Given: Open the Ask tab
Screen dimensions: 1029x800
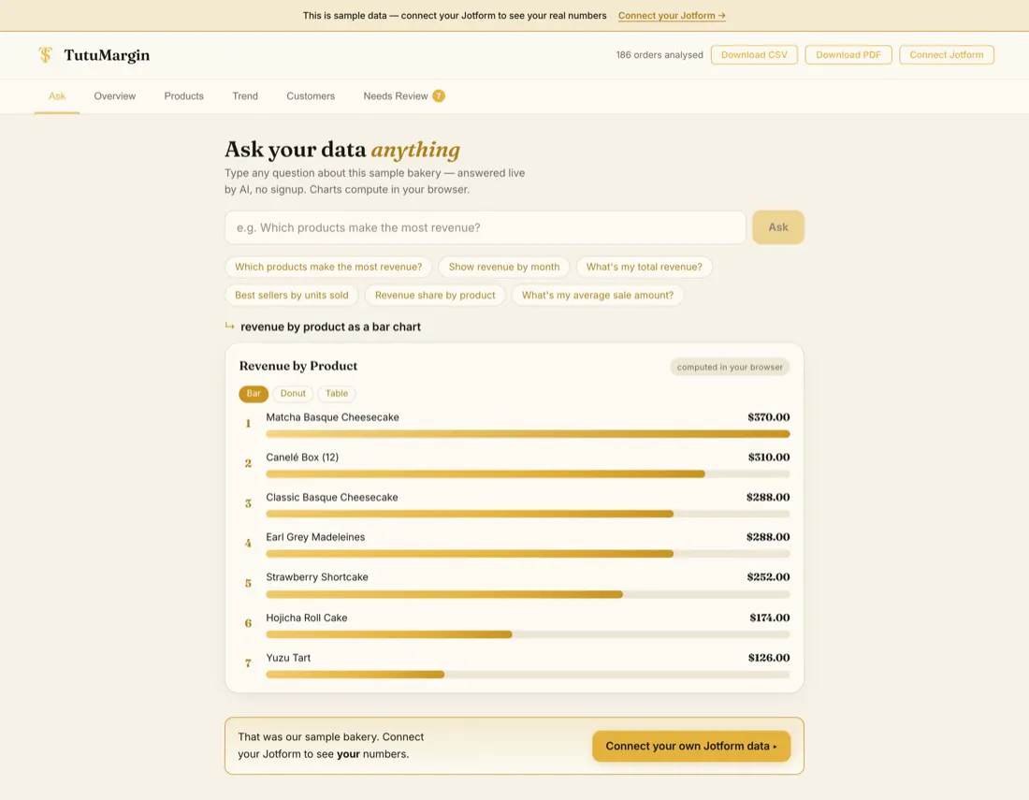Looking at the screenshot, I should pos(57,95).
